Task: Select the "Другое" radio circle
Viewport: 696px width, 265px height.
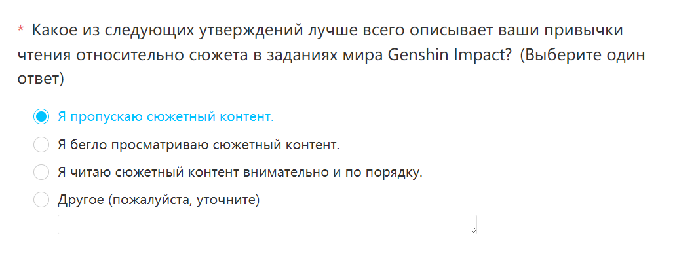Action: pos(41,200)
